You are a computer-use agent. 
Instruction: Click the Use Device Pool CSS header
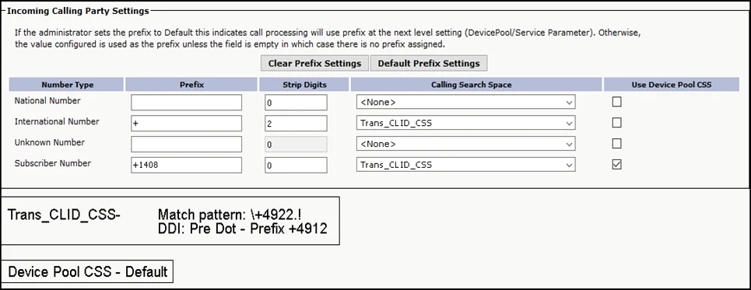tap(672, 85)
